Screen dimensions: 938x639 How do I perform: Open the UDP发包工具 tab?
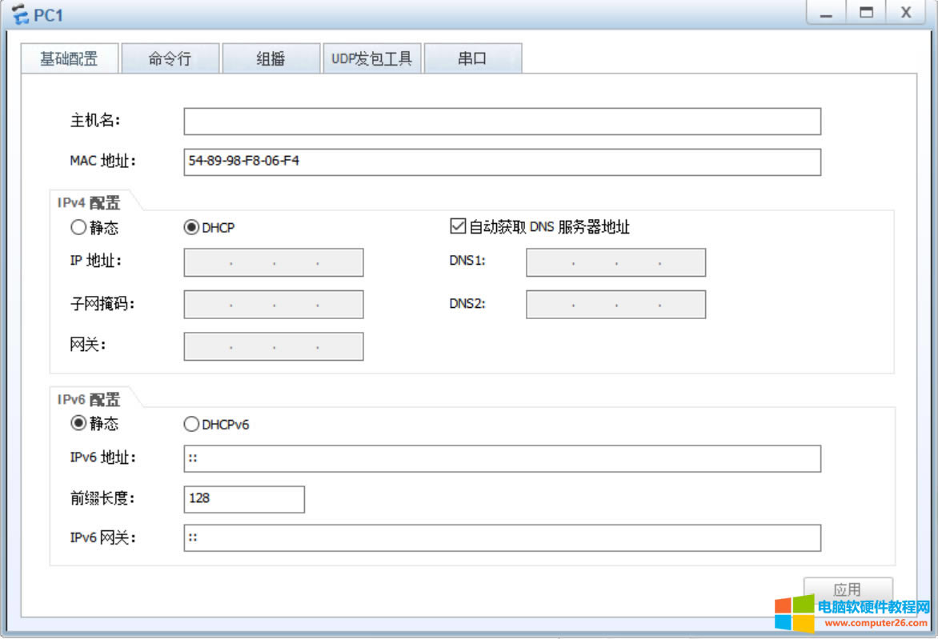coord(372,58)
